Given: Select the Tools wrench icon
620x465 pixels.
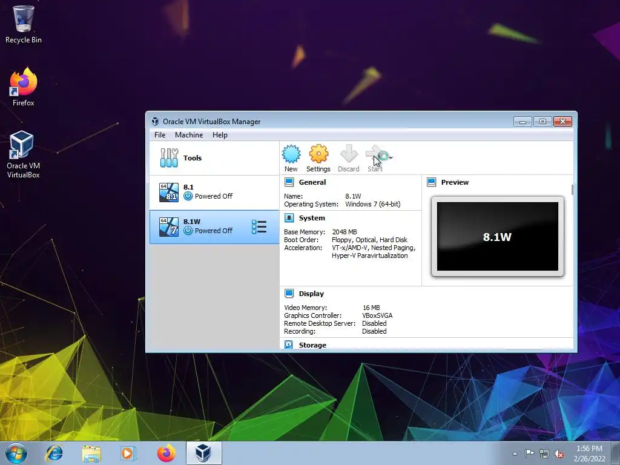Looking at the screenshot, I should [x=169, y=158].
